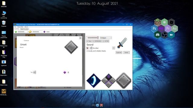Close the enchantment popup
The height and width of the screenshot is (108, 193).
click(x=81, y=38)
